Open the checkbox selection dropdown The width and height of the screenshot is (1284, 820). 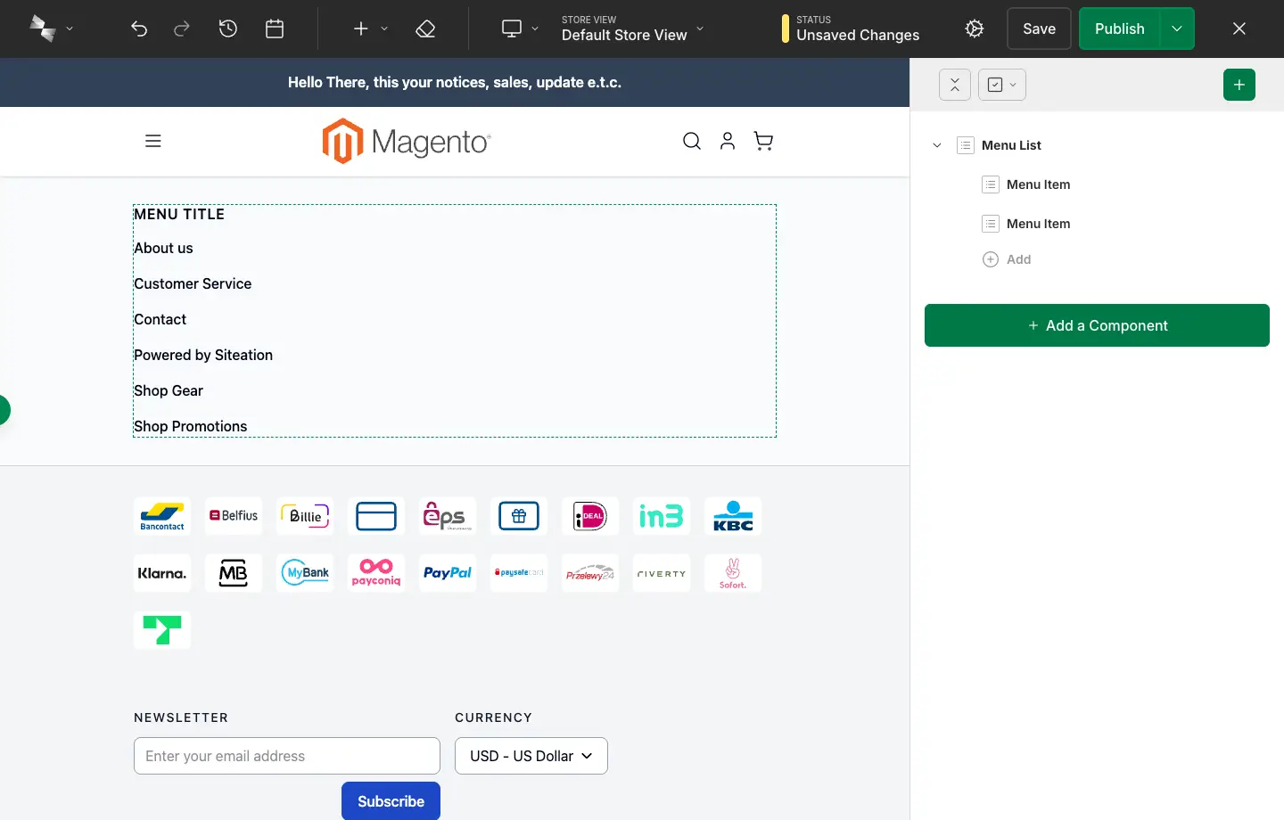pos(1002,85)
